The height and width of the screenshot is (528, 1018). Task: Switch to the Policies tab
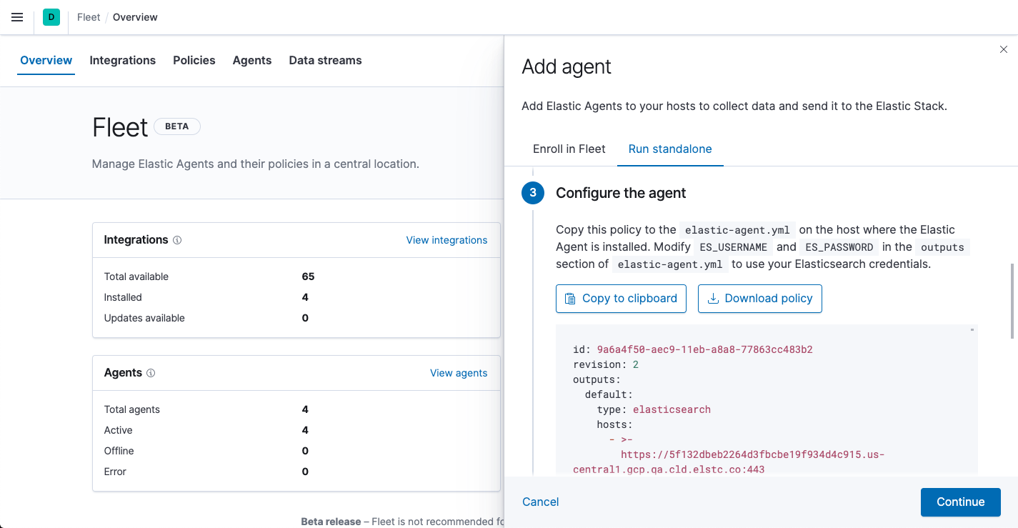pyautogui.click(x=194, y=60)
